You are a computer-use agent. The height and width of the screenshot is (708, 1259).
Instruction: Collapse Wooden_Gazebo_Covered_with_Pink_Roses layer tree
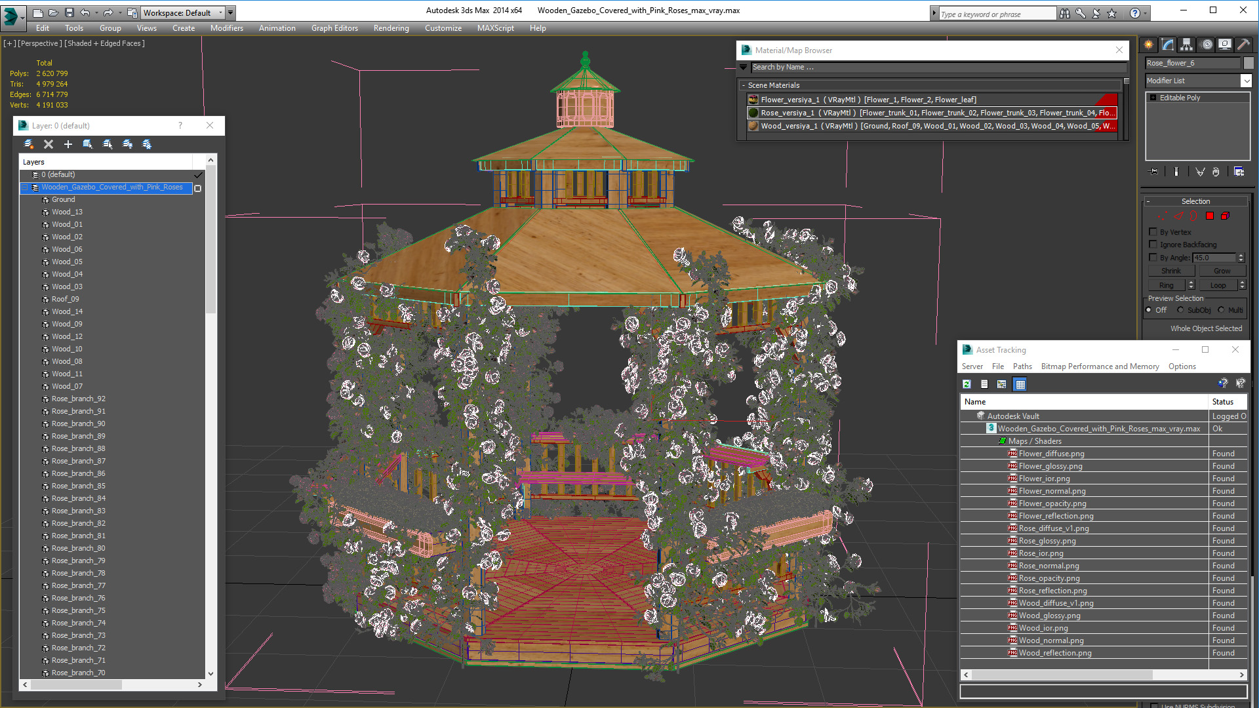click(26, 187)
